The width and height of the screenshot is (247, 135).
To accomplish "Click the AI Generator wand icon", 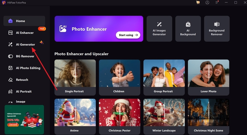I will pos(10,44).
